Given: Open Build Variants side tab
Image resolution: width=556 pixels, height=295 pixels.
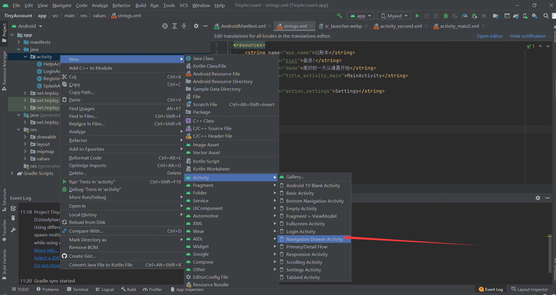Looking at the screenshot, I should (4, 264).
